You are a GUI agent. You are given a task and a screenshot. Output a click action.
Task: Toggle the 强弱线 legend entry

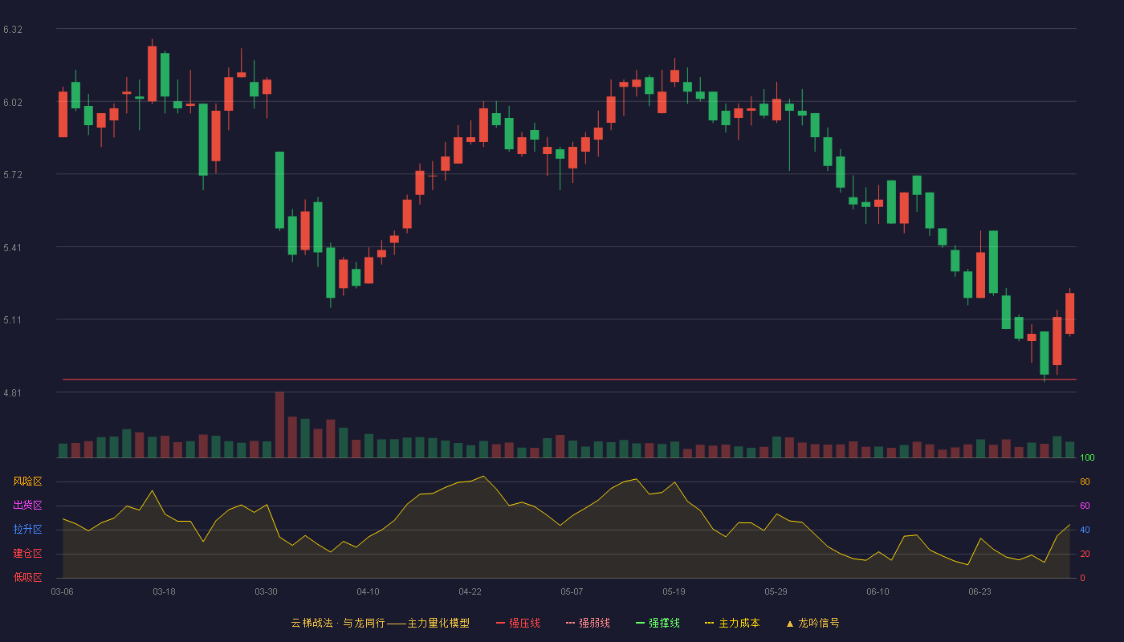(588, 623)
